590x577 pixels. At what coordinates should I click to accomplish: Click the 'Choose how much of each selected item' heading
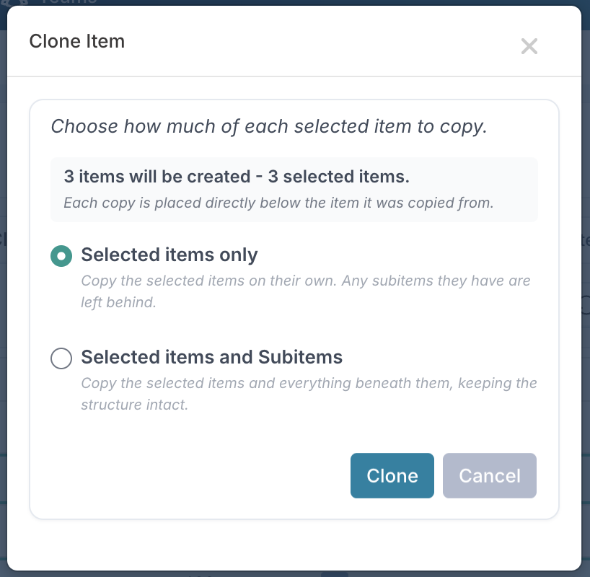tap(269, 126)
